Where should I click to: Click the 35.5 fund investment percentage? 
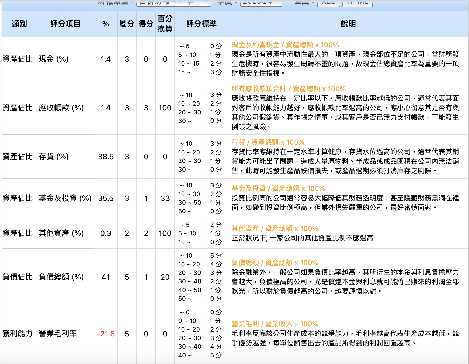(x=106, y=198)
